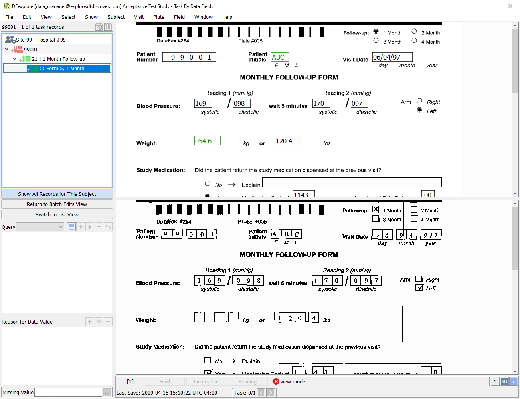This screenshot has width=520, height=399.
Task: Open the Subject menu
Action: [x=116, y=17]
